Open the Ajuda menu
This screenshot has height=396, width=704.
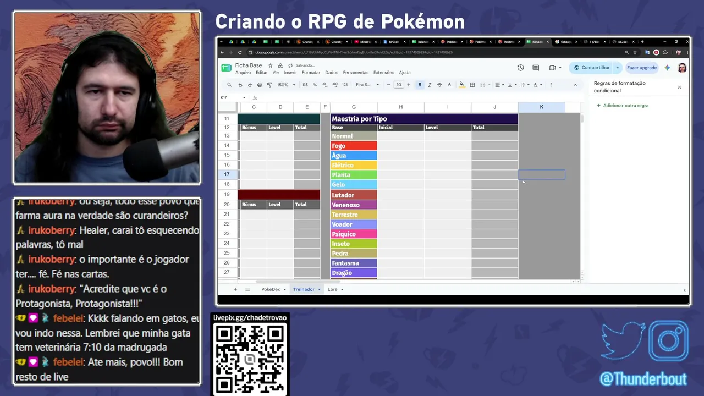tap(405, 73)
